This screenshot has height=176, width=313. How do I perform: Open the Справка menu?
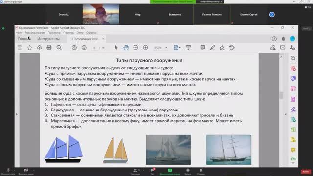(x=91, y=33)
